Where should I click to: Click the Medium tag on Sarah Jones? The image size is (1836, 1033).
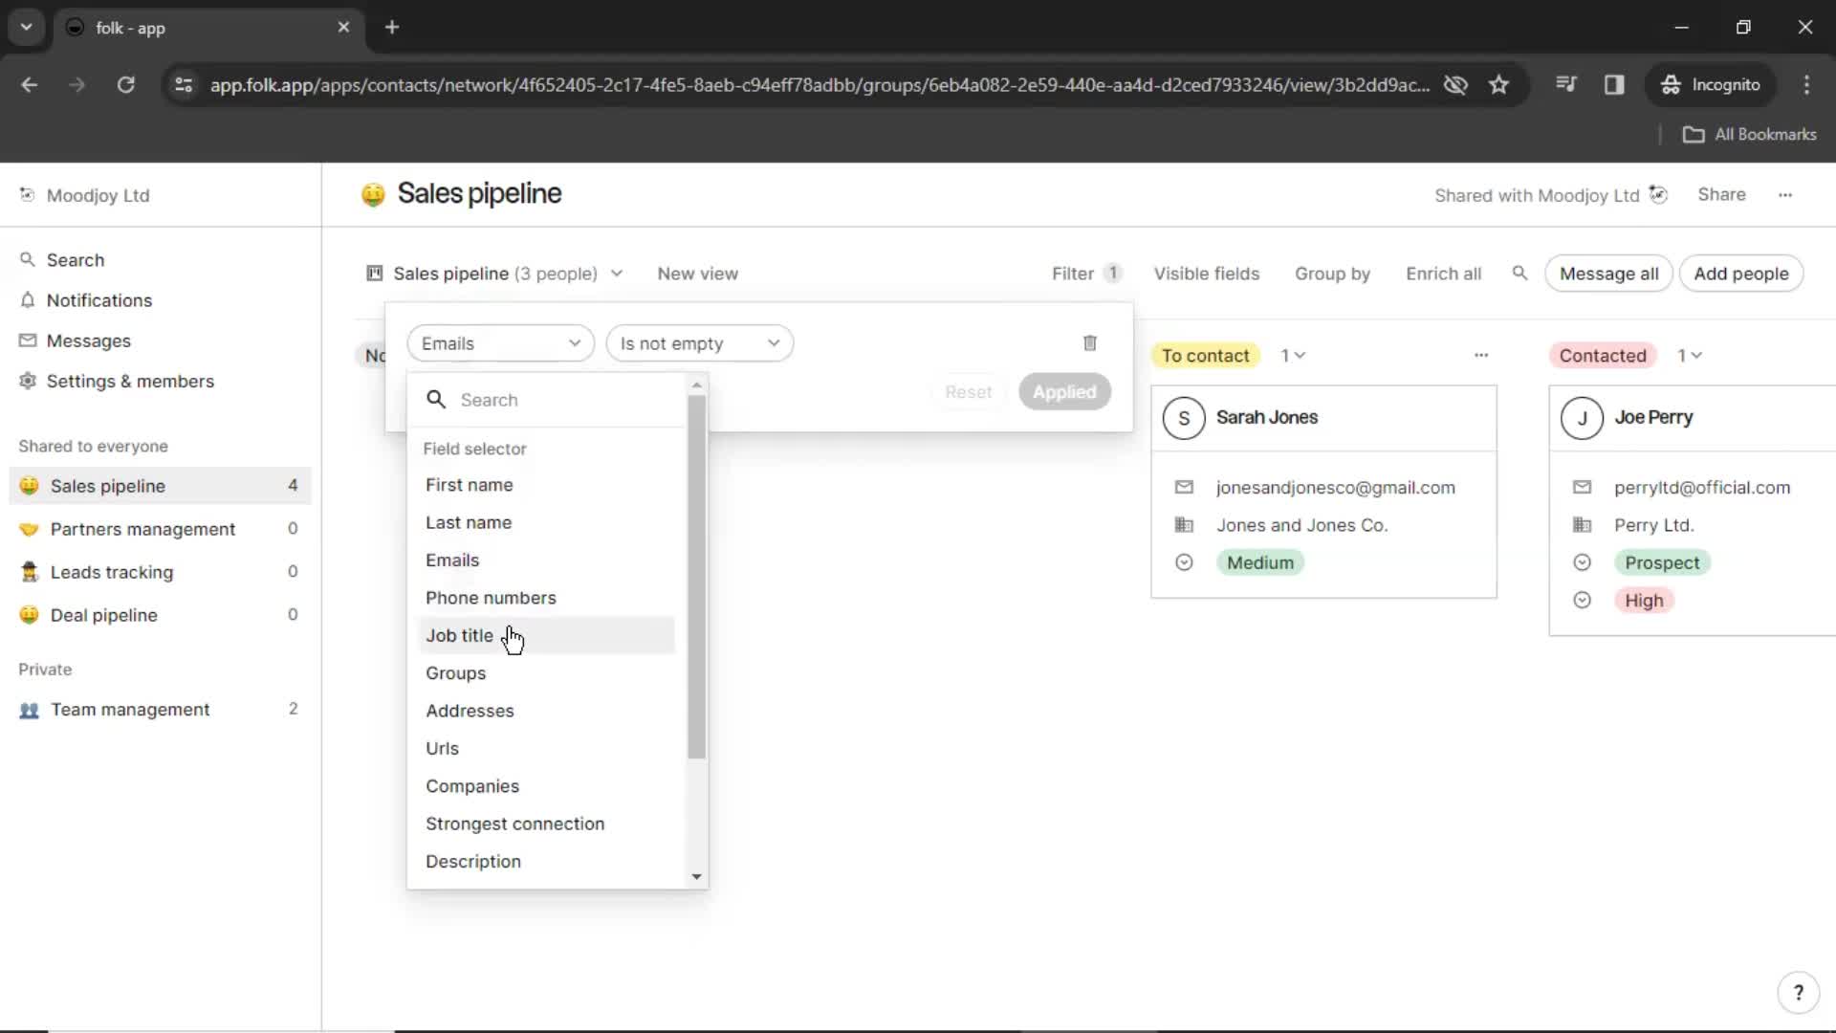coord(1259,562)
